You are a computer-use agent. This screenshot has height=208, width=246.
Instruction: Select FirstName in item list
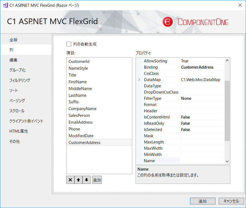coord(99,82)
